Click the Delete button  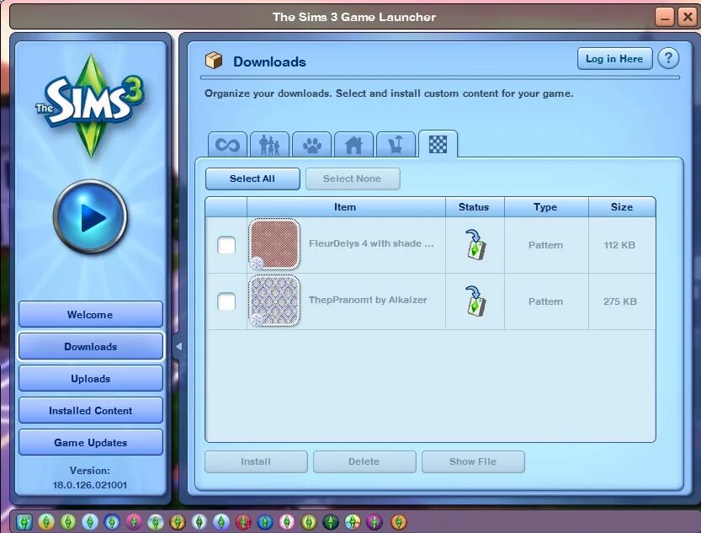click(x=364, y=462)
